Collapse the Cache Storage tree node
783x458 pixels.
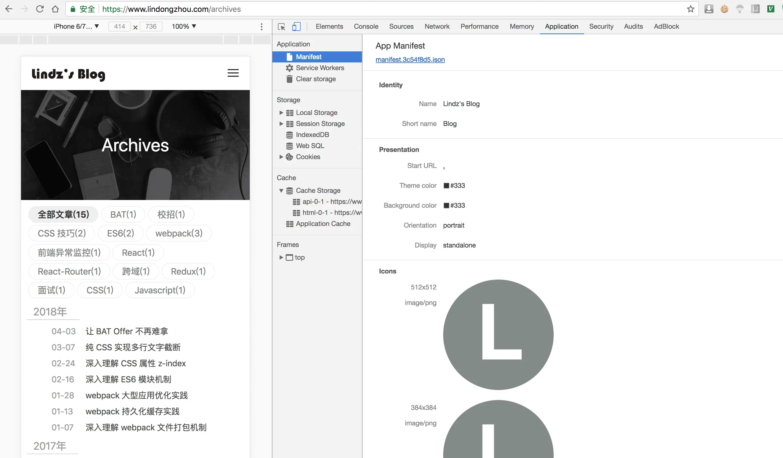coord(281,191)
